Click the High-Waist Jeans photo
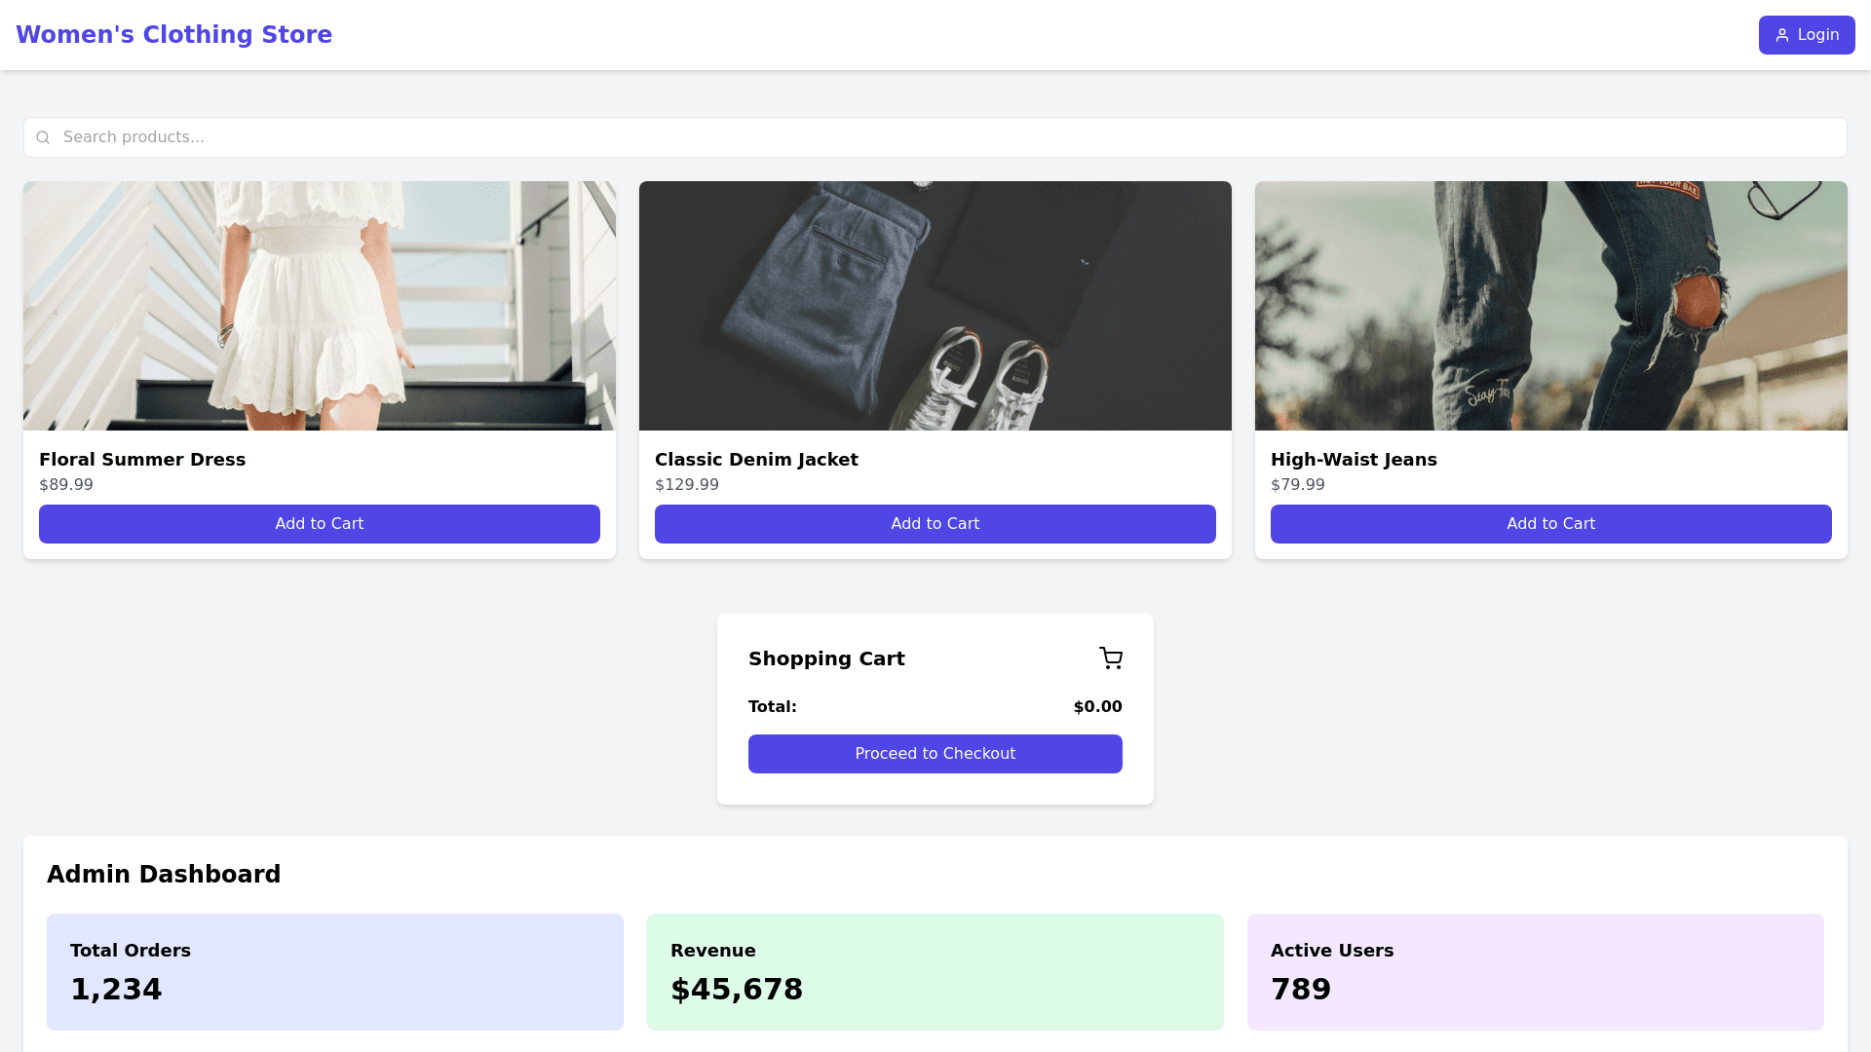This screenshot has width=1871, height=1052. 1551,306
